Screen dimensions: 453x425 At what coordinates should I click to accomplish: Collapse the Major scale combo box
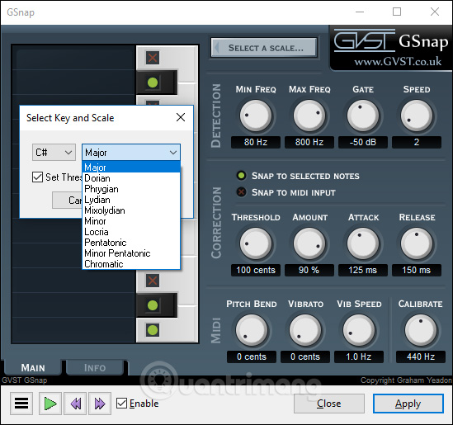131,153
